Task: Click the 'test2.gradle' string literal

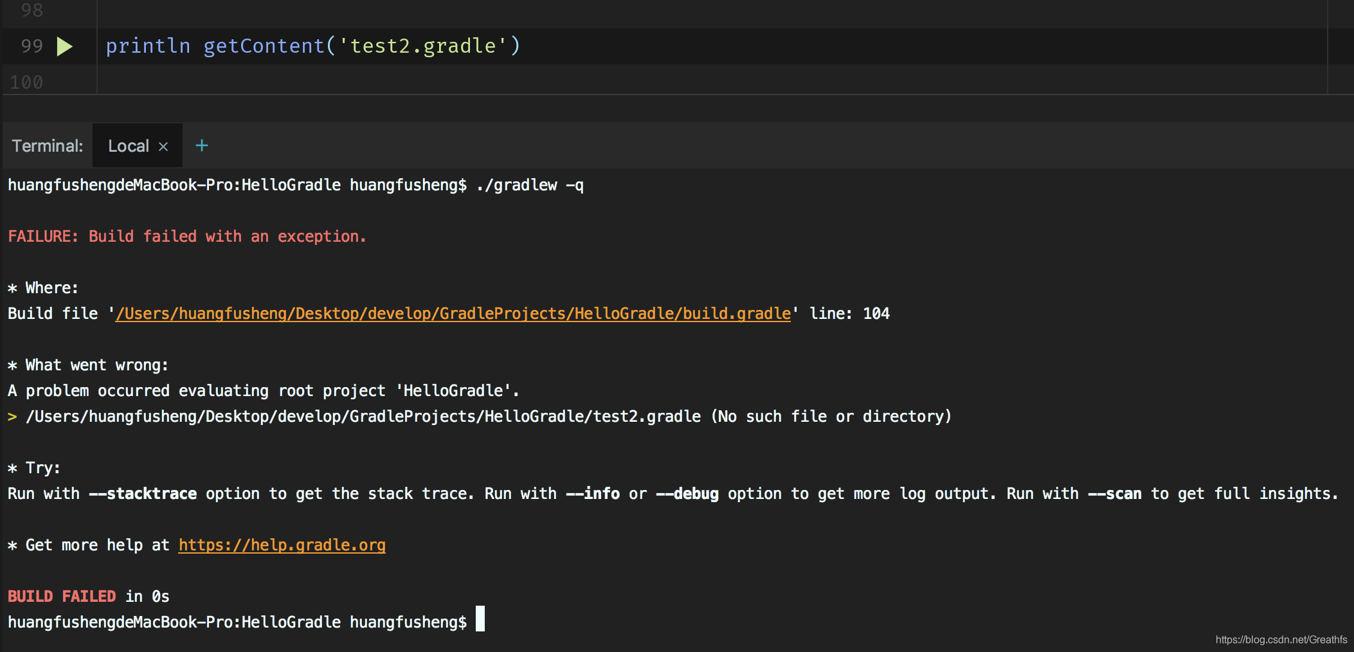Action: tap(423, 46)
